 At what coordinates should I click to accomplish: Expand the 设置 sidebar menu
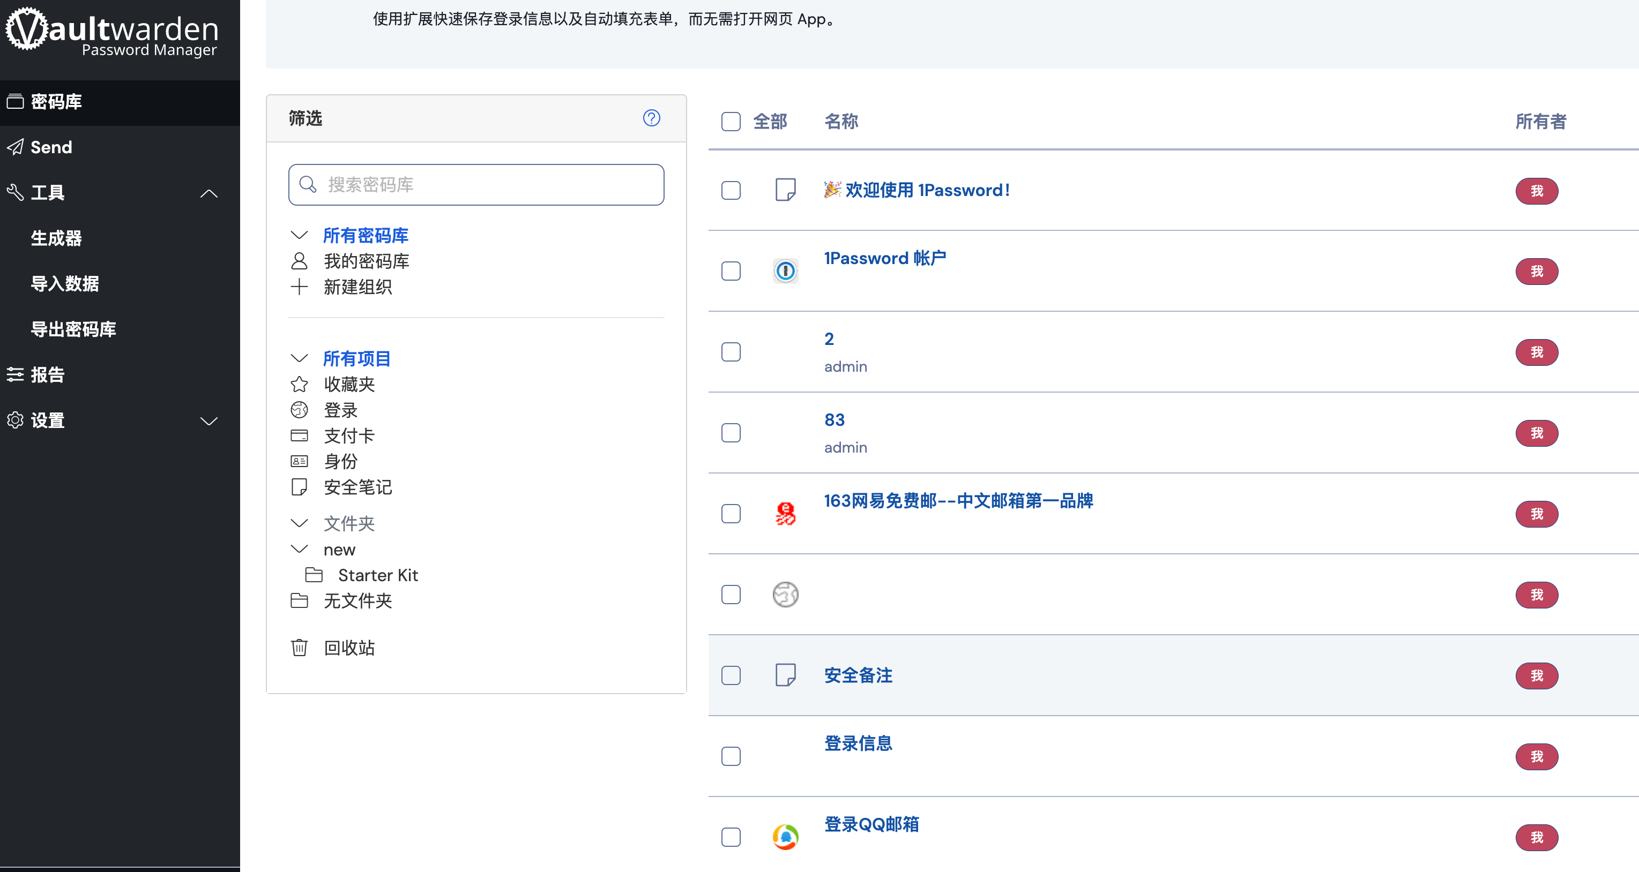click(x=208, y=420)
